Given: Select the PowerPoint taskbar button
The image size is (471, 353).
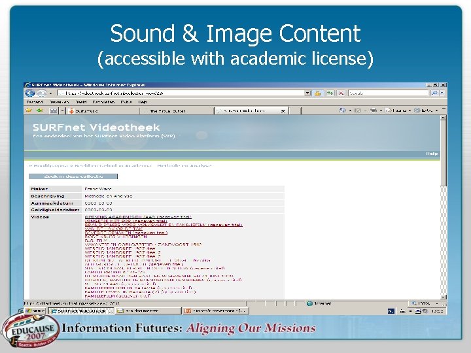Looking at the screenshot, I should (216, 311).
